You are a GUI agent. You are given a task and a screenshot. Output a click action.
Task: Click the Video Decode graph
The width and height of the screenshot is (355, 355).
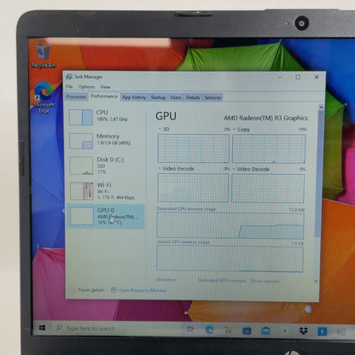click(268, 189)
